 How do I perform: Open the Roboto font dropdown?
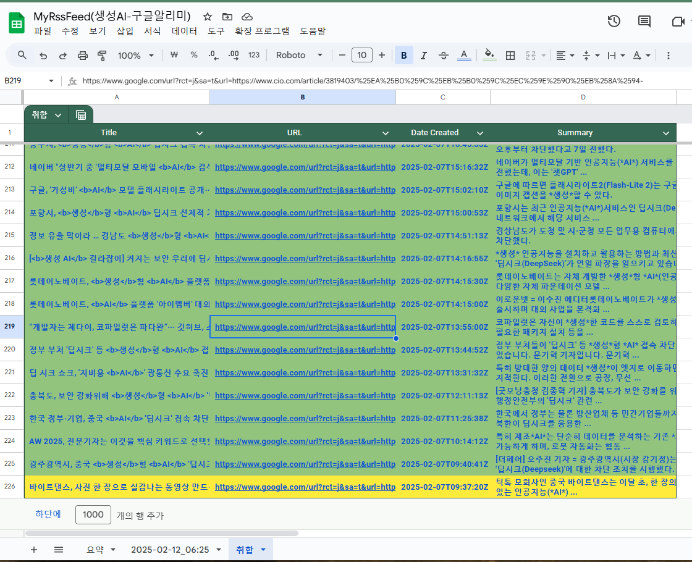pos(299,55)
